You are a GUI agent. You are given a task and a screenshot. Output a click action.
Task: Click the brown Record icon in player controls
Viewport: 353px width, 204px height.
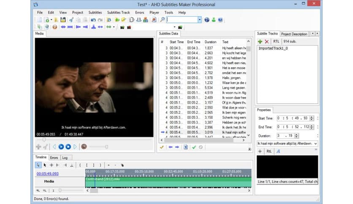click(84, 147)
